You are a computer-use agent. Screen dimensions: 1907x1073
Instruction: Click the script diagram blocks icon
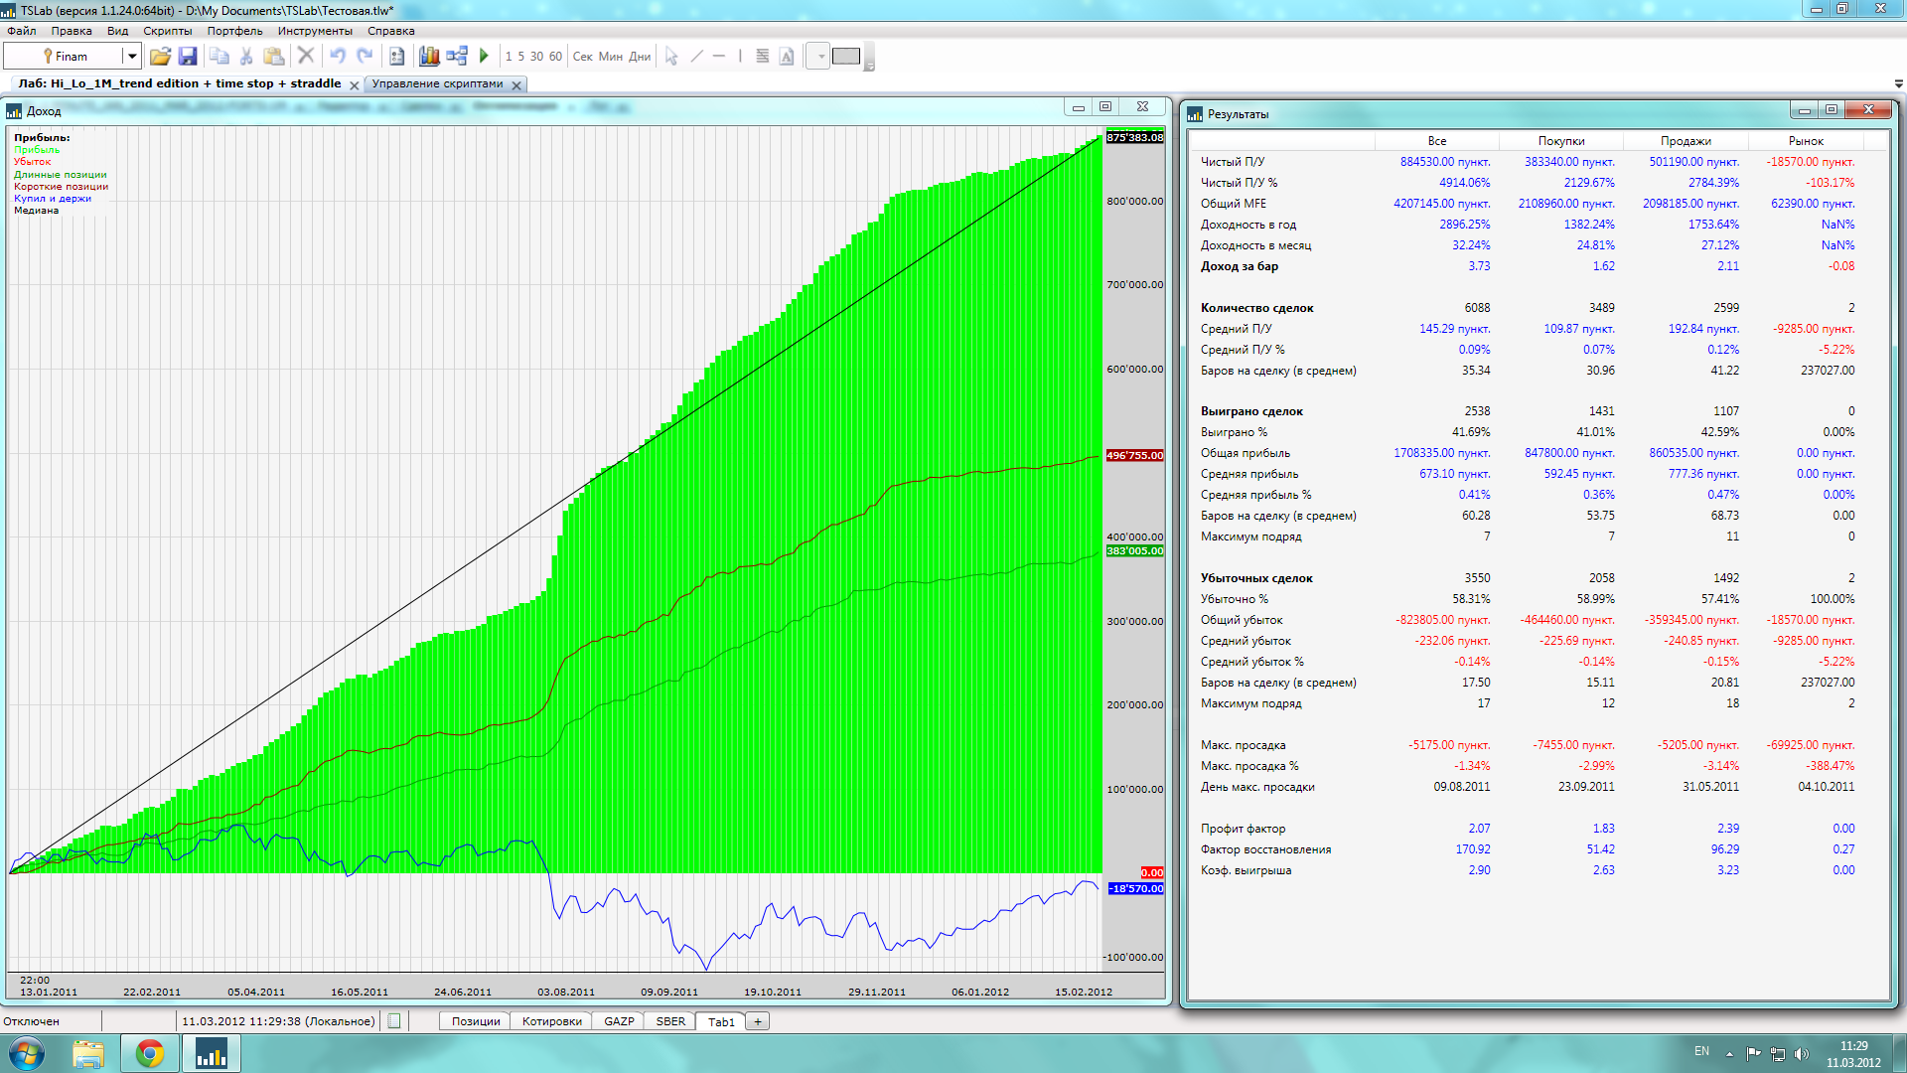click(x=457, y=57)
